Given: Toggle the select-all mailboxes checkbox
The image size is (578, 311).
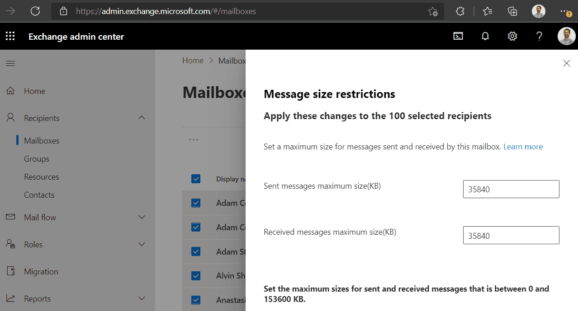Looking at the screenshot, I should (196, 179).
